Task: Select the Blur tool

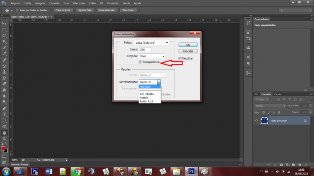Action: [4, 96]
